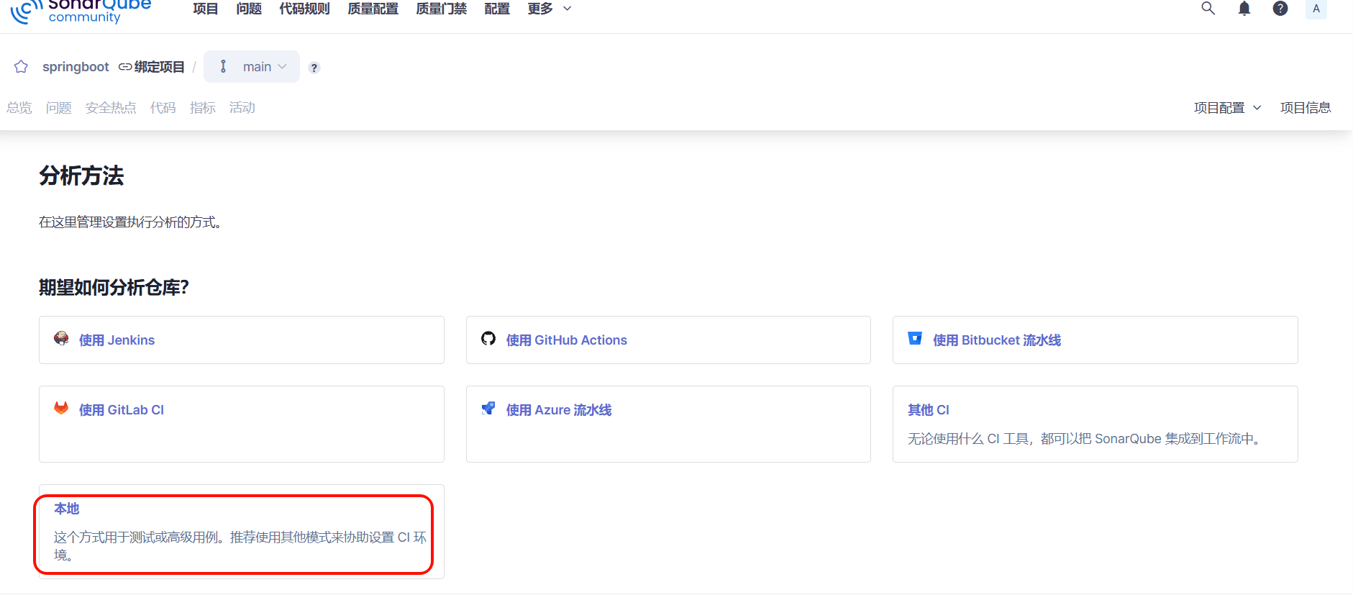Open the 项目配置 dropdown

(x=1226, y=108)
